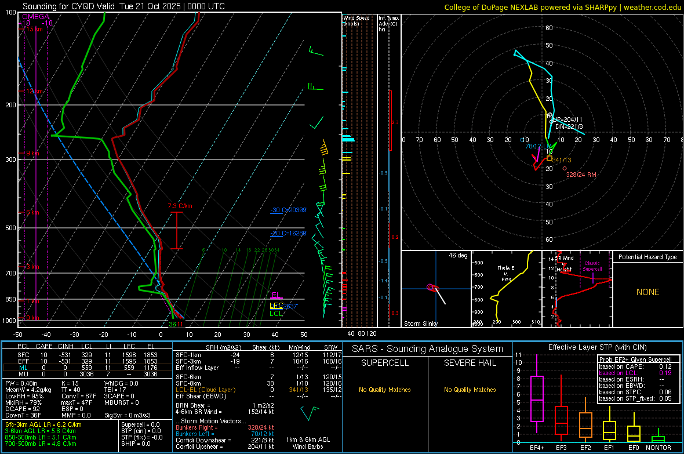Click the CAPE column header

point(44,346)
